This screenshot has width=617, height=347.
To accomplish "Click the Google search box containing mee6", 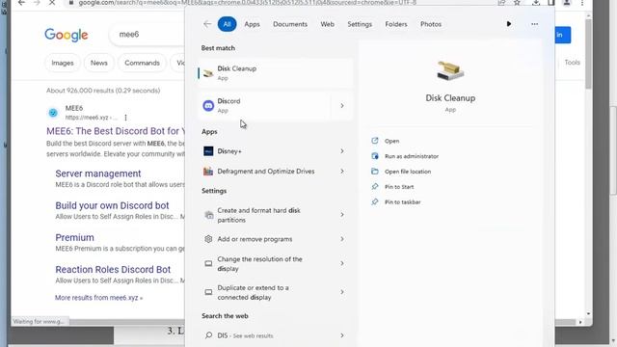I will (148, 35).
